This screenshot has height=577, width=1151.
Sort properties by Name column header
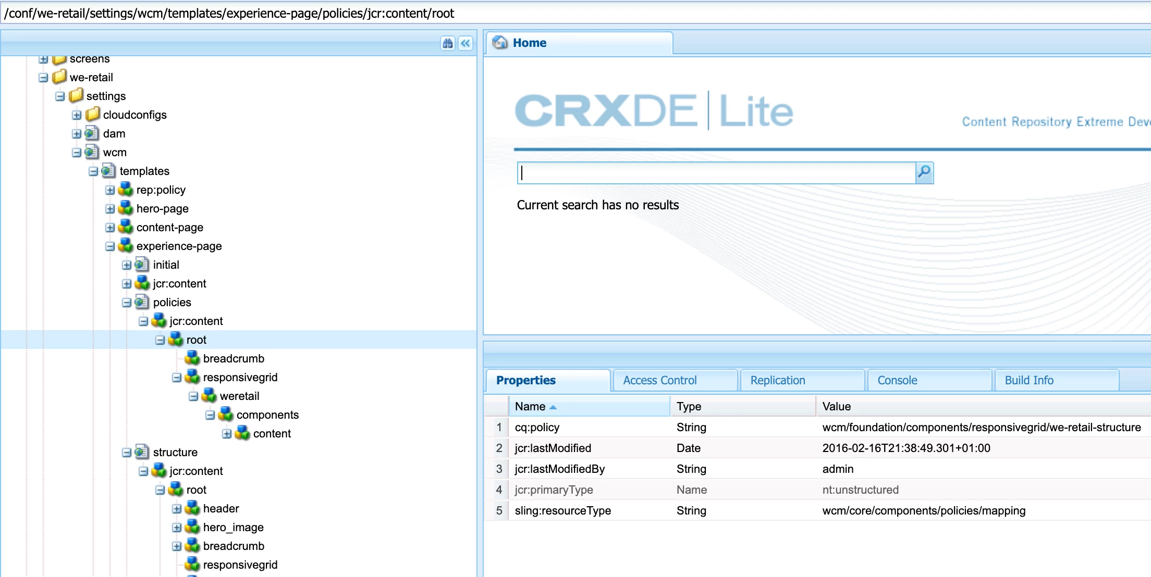click(530, 406)
